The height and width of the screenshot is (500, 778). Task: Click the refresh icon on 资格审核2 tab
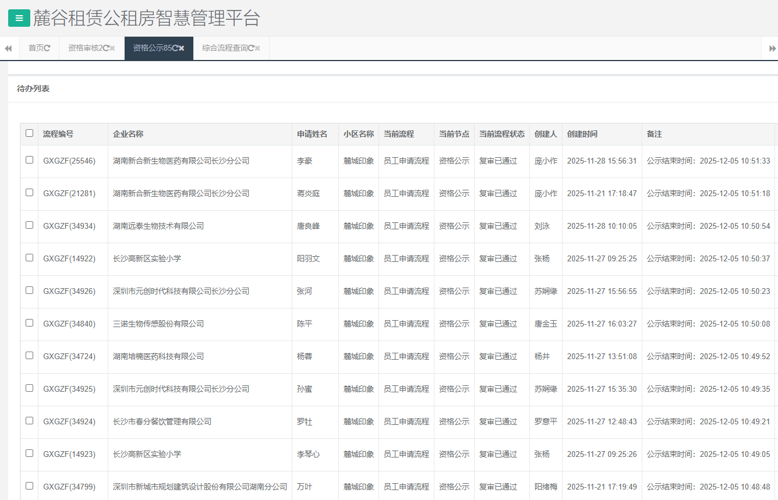click(105, 48)
